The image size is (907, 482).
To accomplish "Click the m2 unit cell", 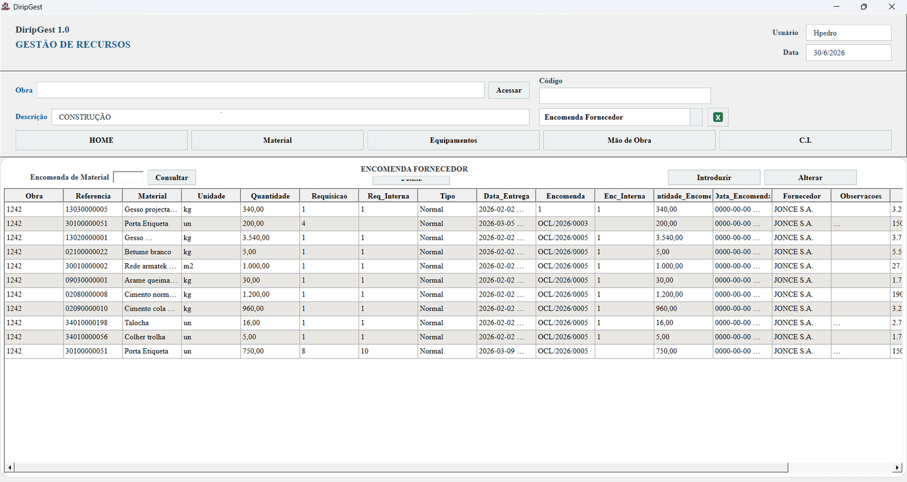I will [211, 266].
